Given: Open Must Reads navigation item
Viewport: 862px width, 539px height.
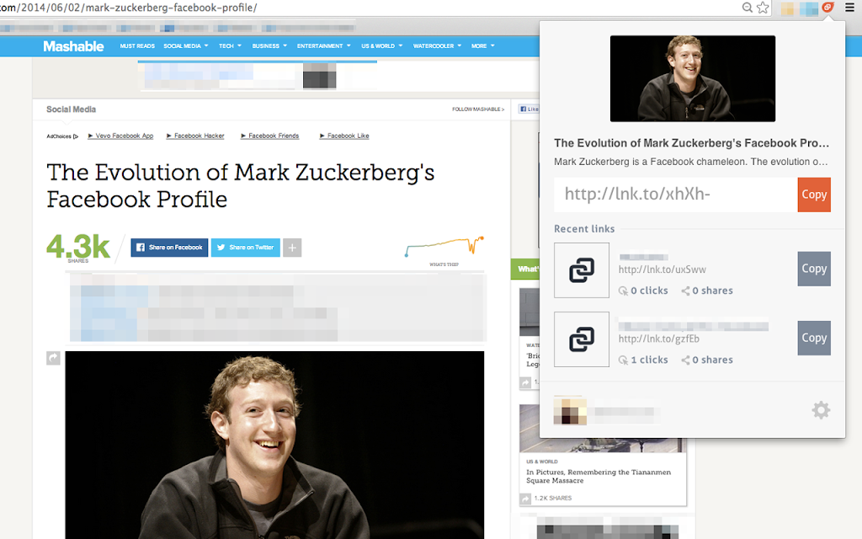Looking at the screenshot, I should (137, 46).
